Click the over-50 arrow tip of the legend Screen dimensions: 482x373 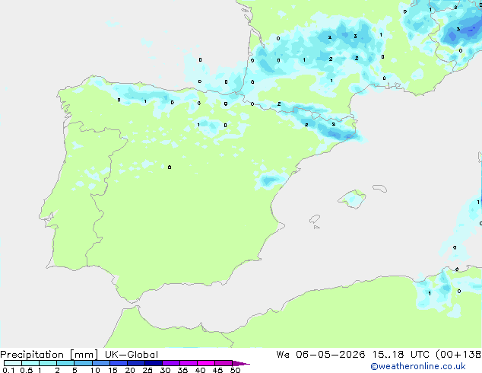pos(241,363)
